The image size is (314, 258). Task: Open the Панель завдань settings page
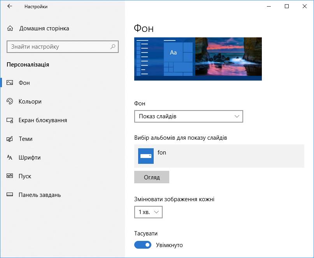[x=40, y=195]
